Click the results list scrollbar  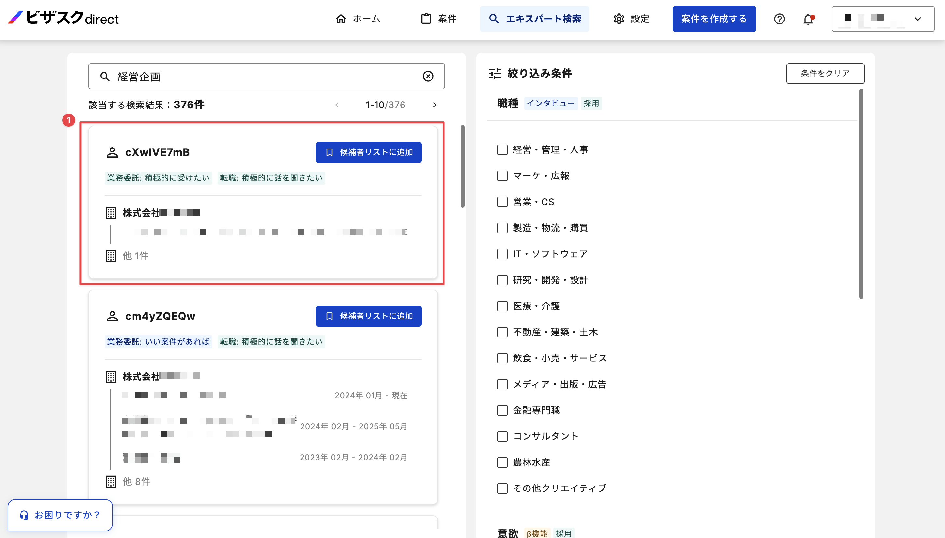click(x=462, y=166)
